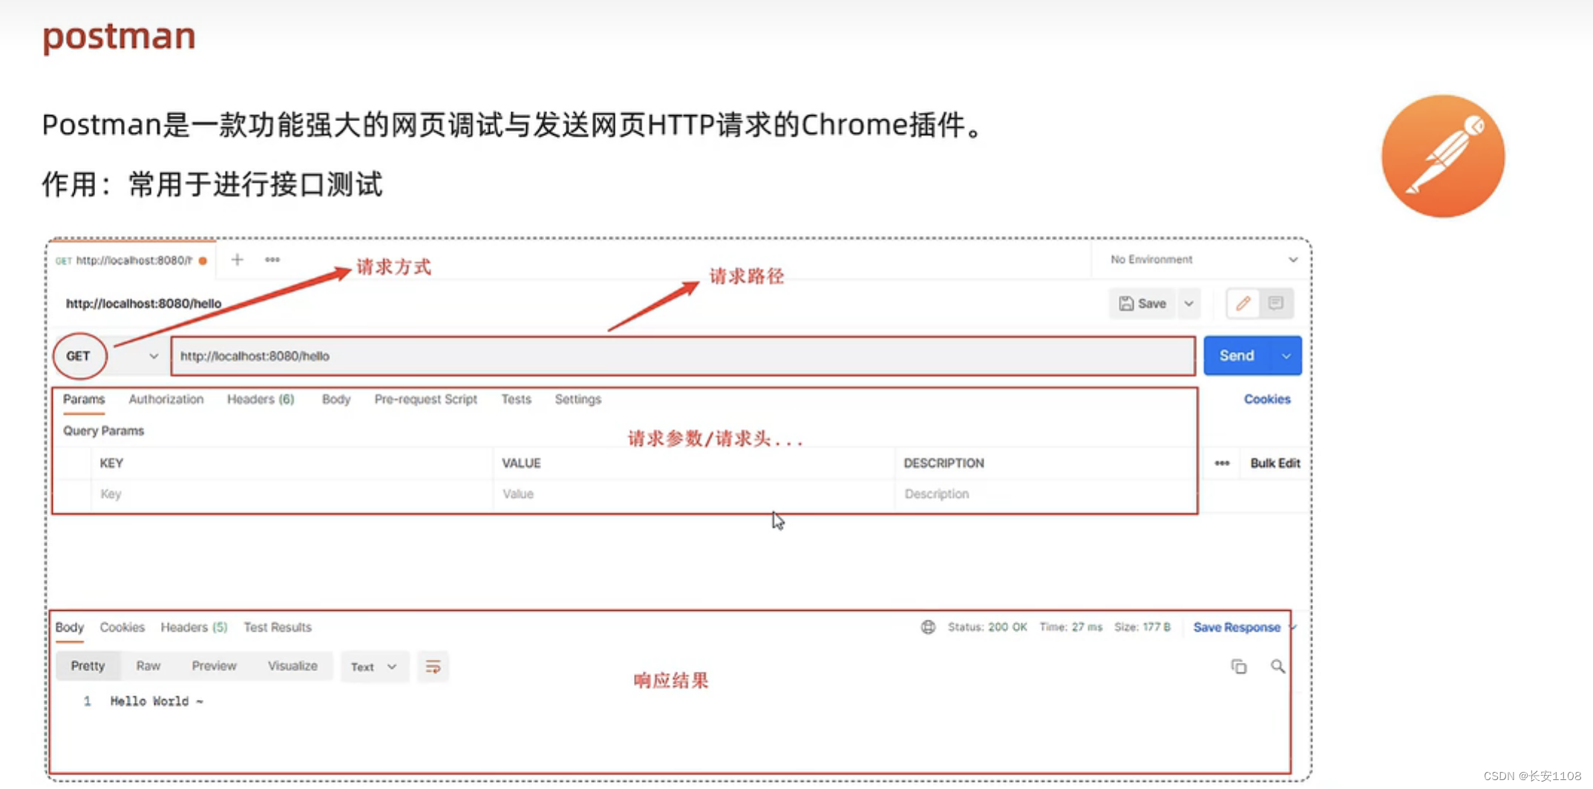Open the Text format dropdown

point(374,667)
